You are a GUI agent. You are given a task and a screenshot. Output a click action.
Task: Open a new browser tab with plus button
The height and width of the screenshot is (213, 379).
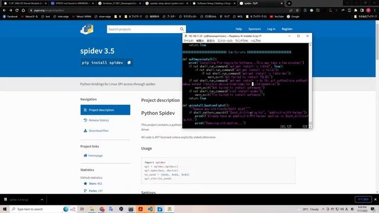[x=289, y=4]
